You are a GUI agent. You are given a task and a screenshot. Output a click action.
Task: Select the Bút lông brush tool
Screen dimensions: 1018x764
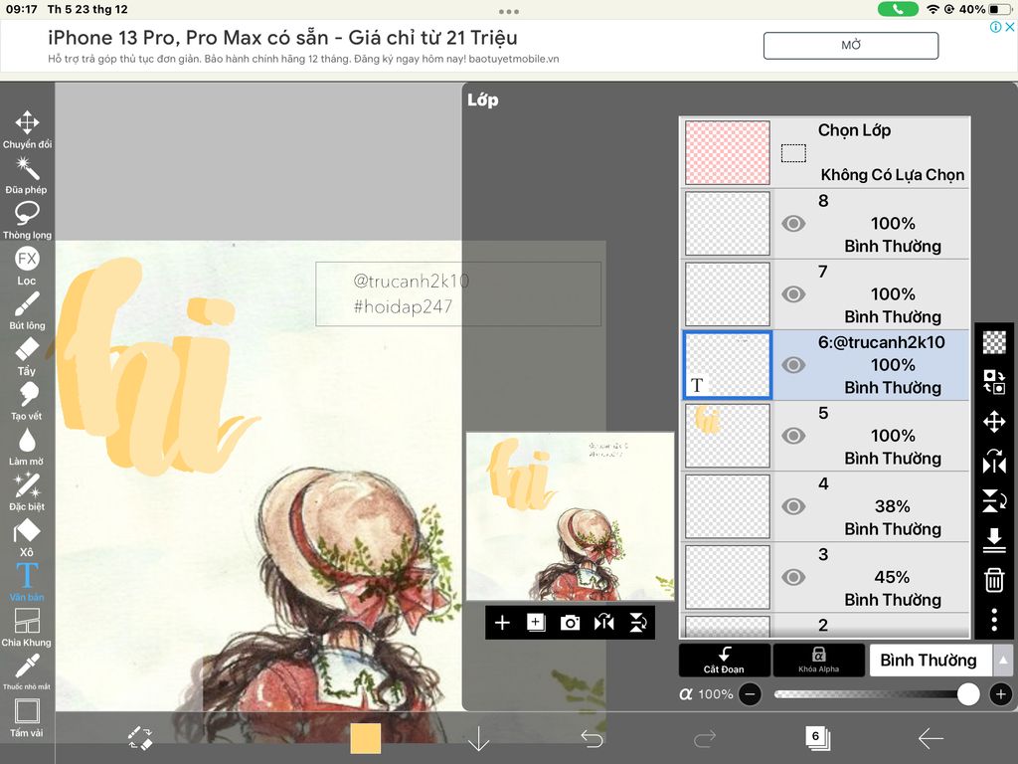pos(27,310)
